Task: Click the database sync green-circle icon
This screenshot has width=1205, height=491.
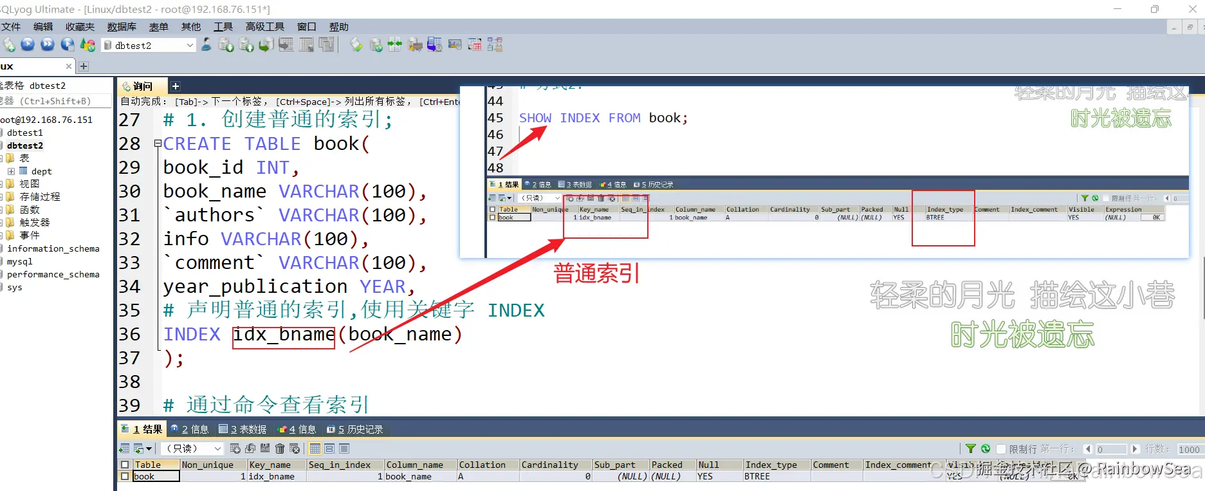Action: click(x=376, y=45)
